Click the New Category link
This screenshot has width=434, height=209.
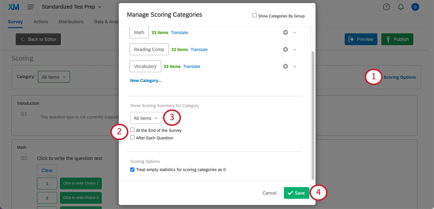[x=146, y=80]
